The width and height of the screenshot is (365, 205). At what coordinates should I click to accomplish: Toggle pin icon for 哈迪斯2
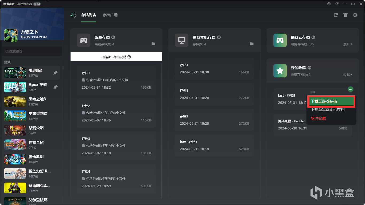[55, 73]
